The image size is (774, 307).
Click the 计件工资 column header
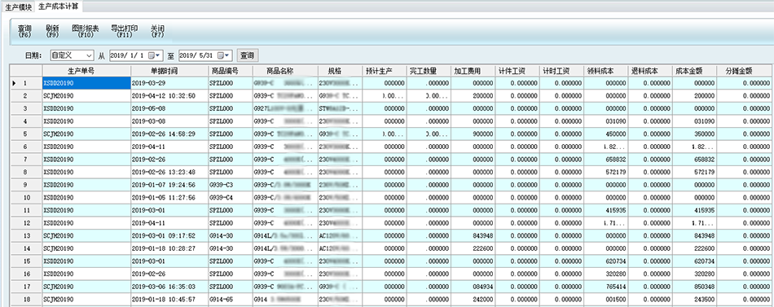click(517, 71)
